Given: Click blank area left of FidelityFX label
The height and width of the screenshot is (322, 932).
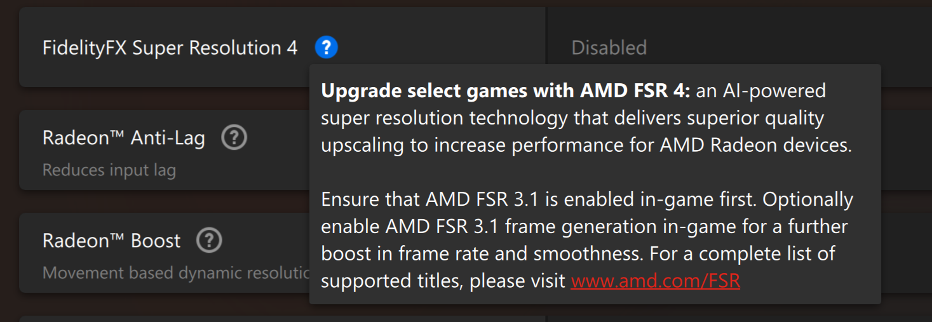Looking at the screenshot, I should [30, 48].
